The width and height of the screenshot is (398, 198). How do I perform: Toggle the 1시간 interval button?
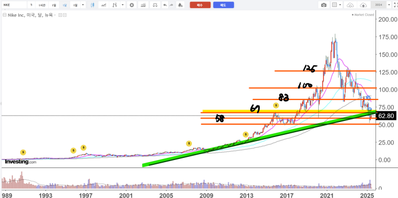point(42,5)
